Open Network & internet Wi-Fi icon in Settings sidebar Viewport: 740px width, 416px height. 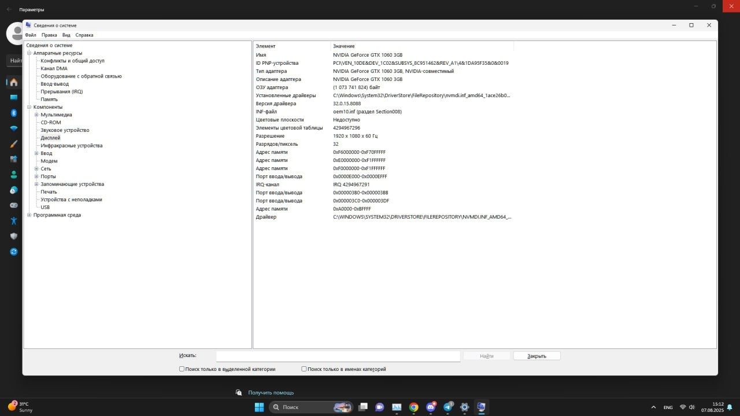13,128
